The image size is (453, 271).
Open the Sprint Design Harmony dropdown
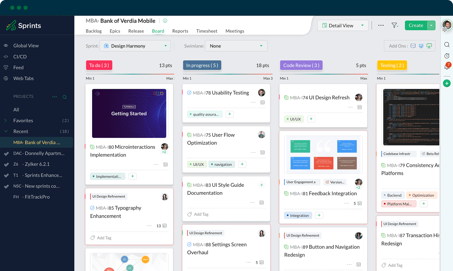pyautogui.click(x=135, y=46)
